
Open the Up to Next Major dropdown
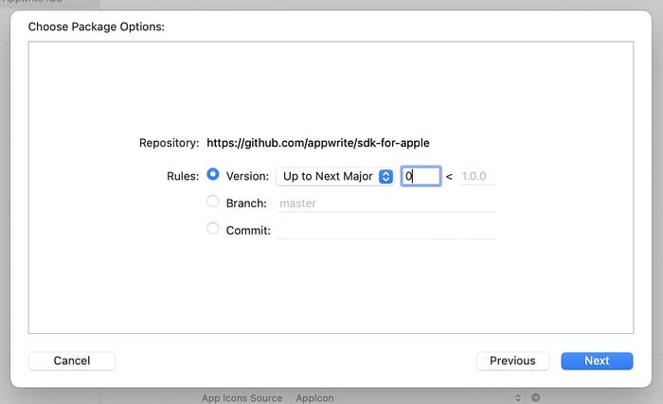click(x=335, y=176)
